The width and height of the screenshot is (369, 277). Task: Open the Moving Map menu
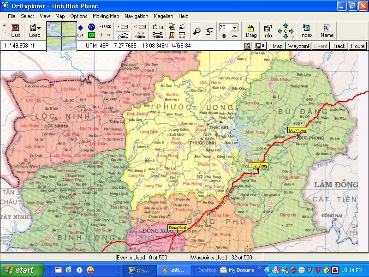click(x=106, y=16)
